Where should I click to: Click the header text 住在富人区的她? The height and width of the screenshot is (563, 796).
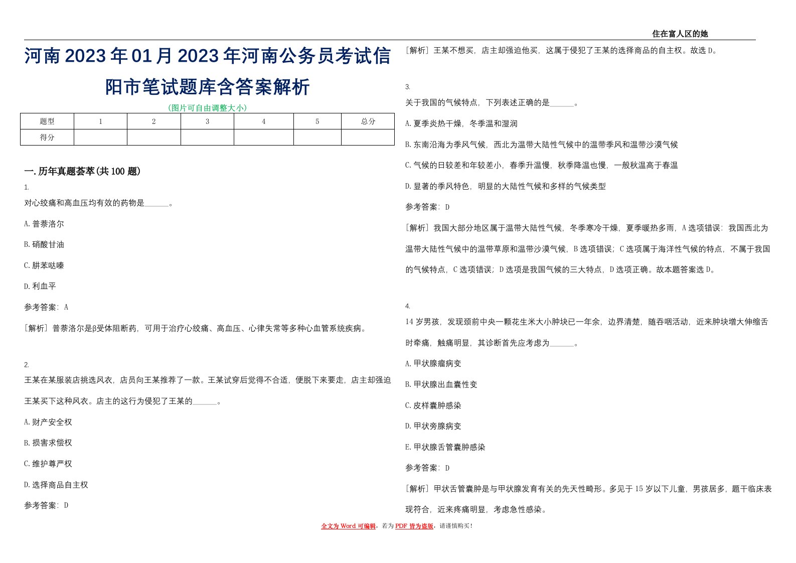[x=680, y=34]
